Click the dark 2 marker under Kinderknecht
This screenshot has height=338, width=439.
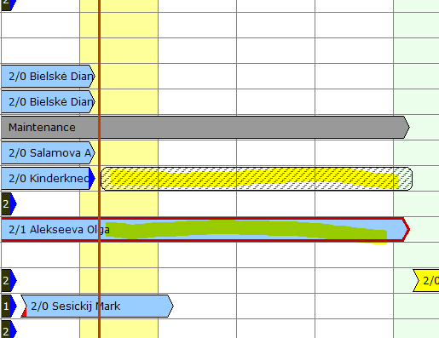[9, 204]
